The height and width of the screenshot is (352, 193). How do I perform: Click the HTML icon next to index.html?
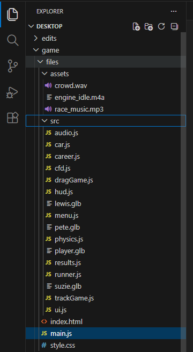pyautogui.click(x=44, y=322)
